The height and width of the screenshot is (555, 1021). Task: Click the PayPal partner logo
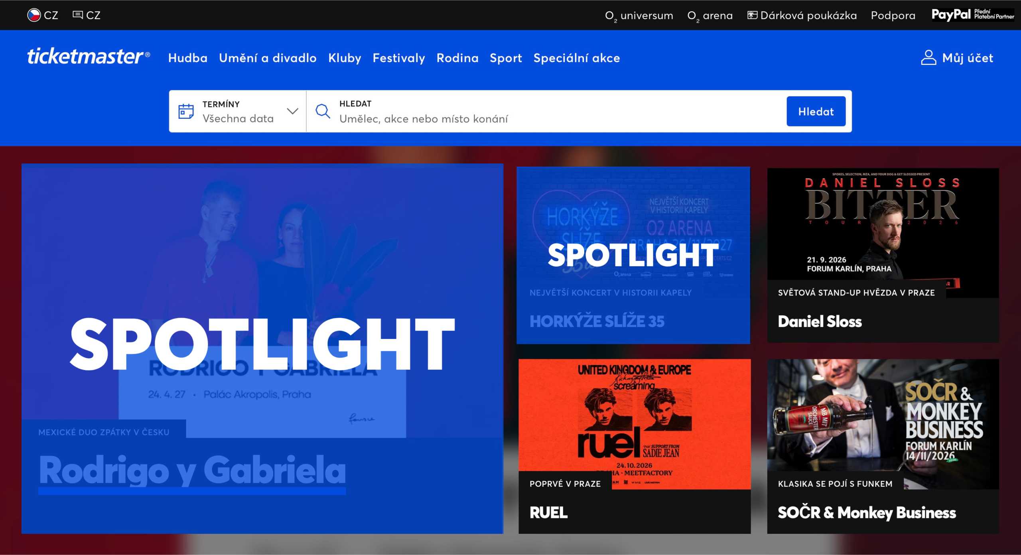point(972,15)
